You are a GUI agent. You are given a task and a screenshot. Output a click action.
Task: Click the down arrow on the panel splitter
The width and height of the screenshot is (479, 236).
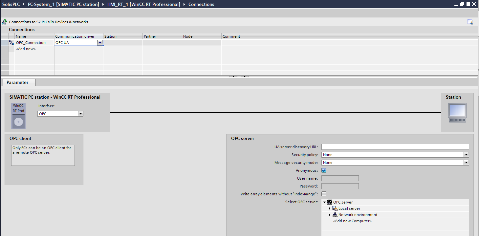click(x=245, y=77)
